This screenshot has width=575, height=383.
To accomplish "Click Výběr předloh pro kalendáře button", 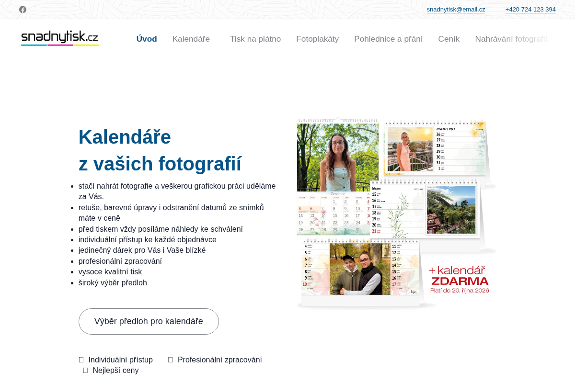I will pos(149,321).
